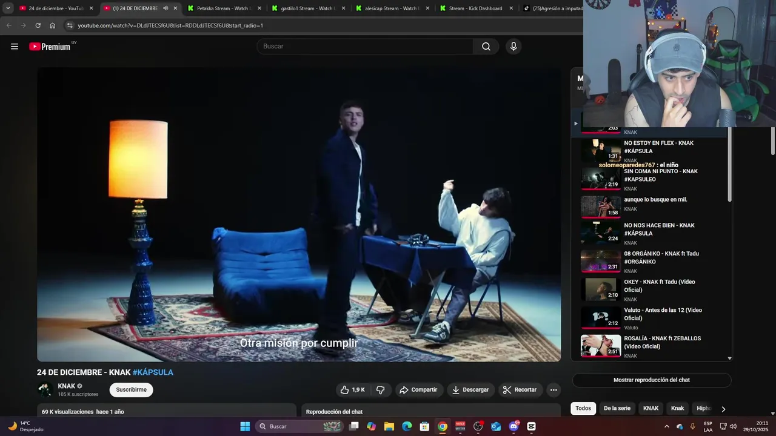
Task: Like the video with the thumbs up
Action: [352, 390]
